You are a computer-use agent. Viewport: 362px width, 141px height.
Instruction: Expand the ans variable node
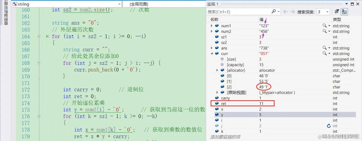point(212,48)
